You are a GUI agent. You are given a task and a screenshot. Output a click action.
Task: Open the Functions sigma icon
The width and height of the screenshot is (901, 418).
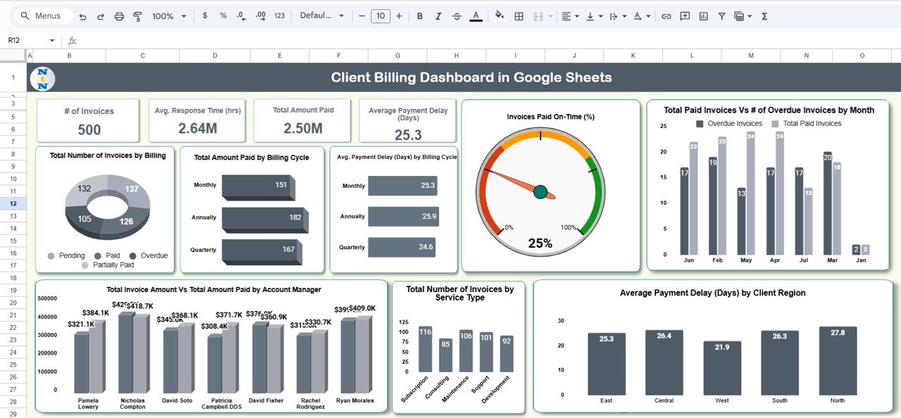point(764,16)
